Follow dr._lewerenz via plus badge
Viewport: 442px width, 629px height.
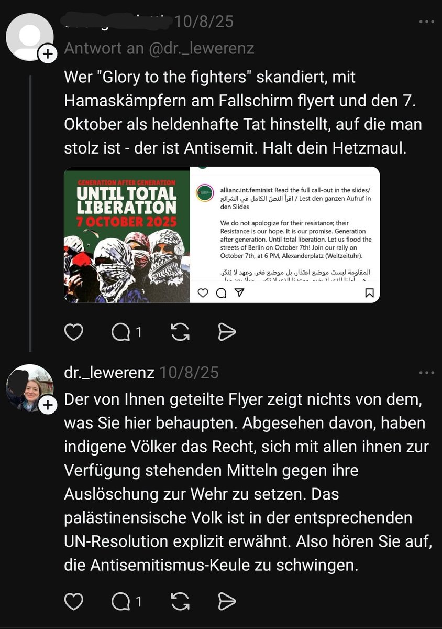click(x=47, y=405)
